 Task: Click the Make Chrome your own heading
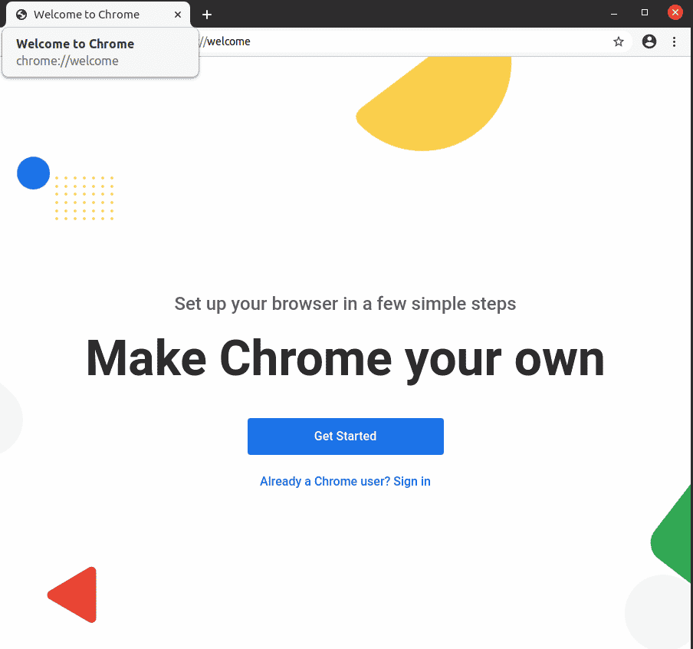(x=345, y=358)
